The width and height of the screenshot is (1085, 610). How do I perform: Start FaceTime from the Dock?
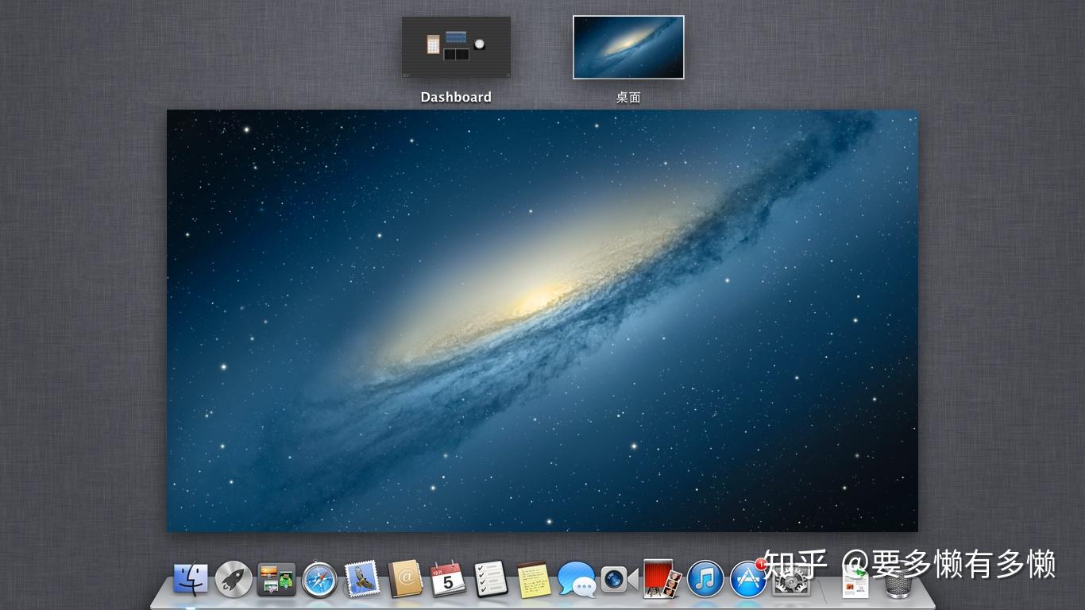pyautogui.click(x=619, y=580)
